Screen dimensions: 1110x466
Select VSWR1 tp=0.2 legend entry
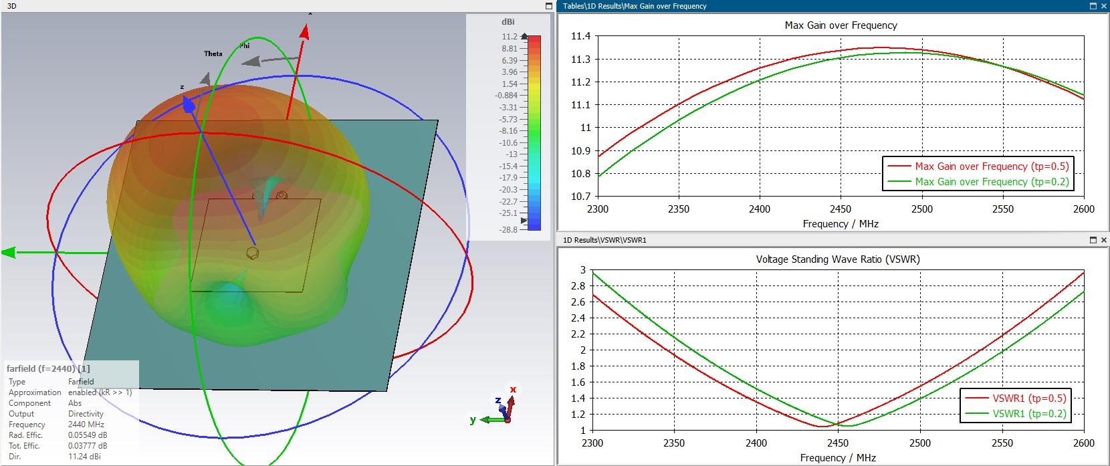coord(1029,414)
